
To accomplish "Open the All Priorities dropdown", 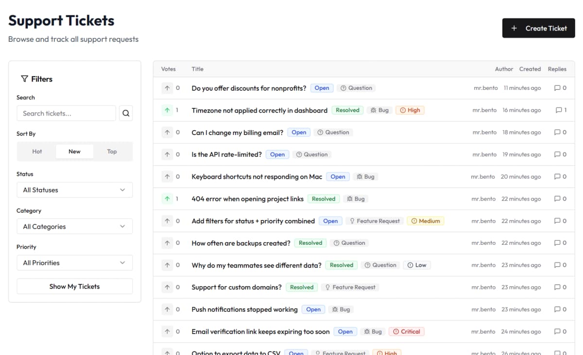I will 74,263.
